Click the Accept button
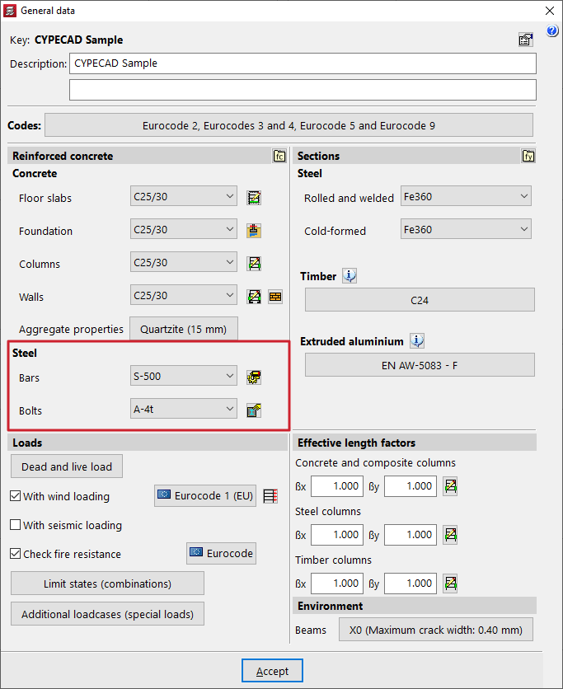 pos(272,671)
